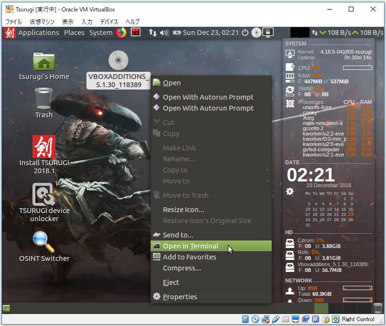Click the VirtualBox shared folders status icon
This screenshot has width=386, height=326.
click(286, 319)
